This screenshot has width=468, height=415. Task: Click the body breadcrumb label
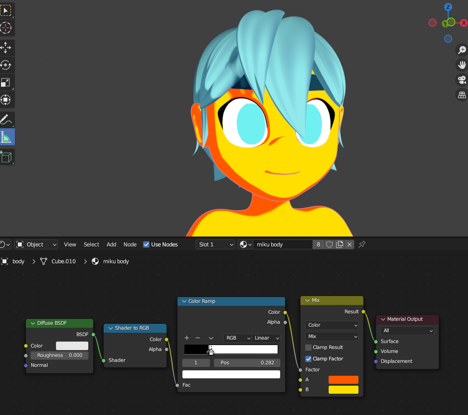pyautogui.click(x=18, y=261)
